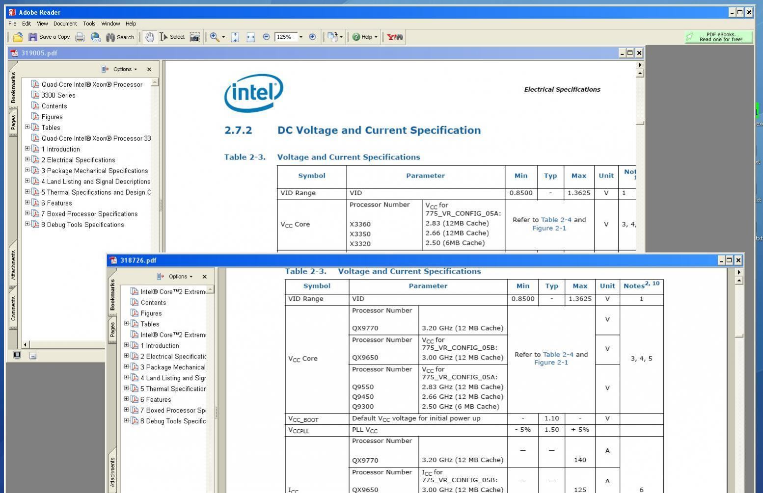Click the Email document icon
The image size is (763, 493).
coord(96,37)
